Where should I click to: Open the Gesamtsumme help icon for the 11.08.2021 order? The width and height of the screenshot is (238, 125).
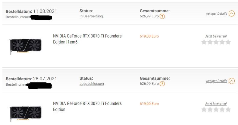(162, 16)
